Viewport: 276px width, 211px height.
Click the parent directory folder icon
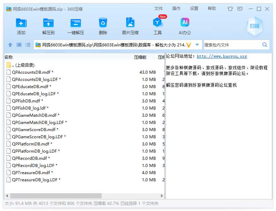[9, 65]
